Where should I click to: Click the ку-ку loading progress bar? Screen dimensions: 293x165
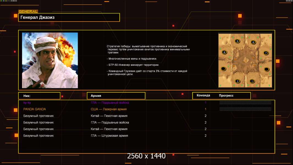(x=245, y=103)
